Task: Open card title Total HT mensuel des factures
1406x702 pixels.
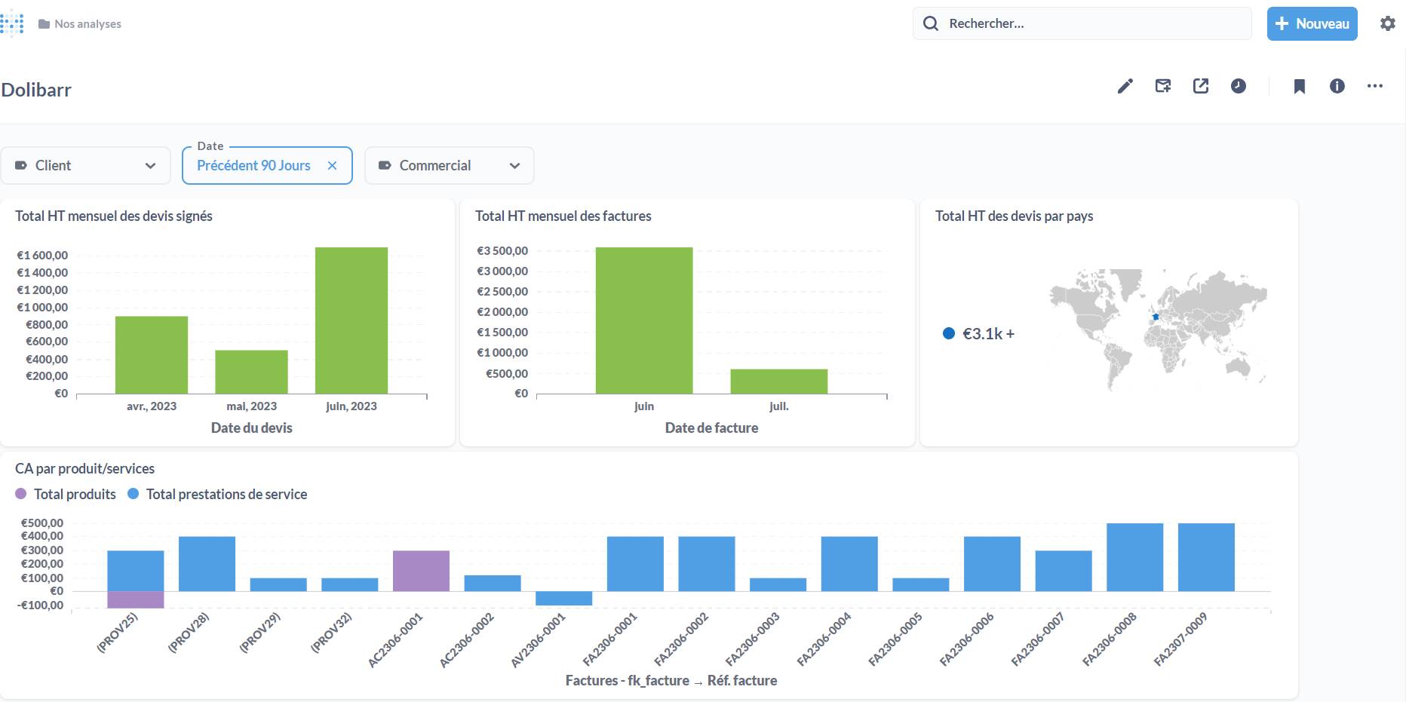Action: coord(563,216)
